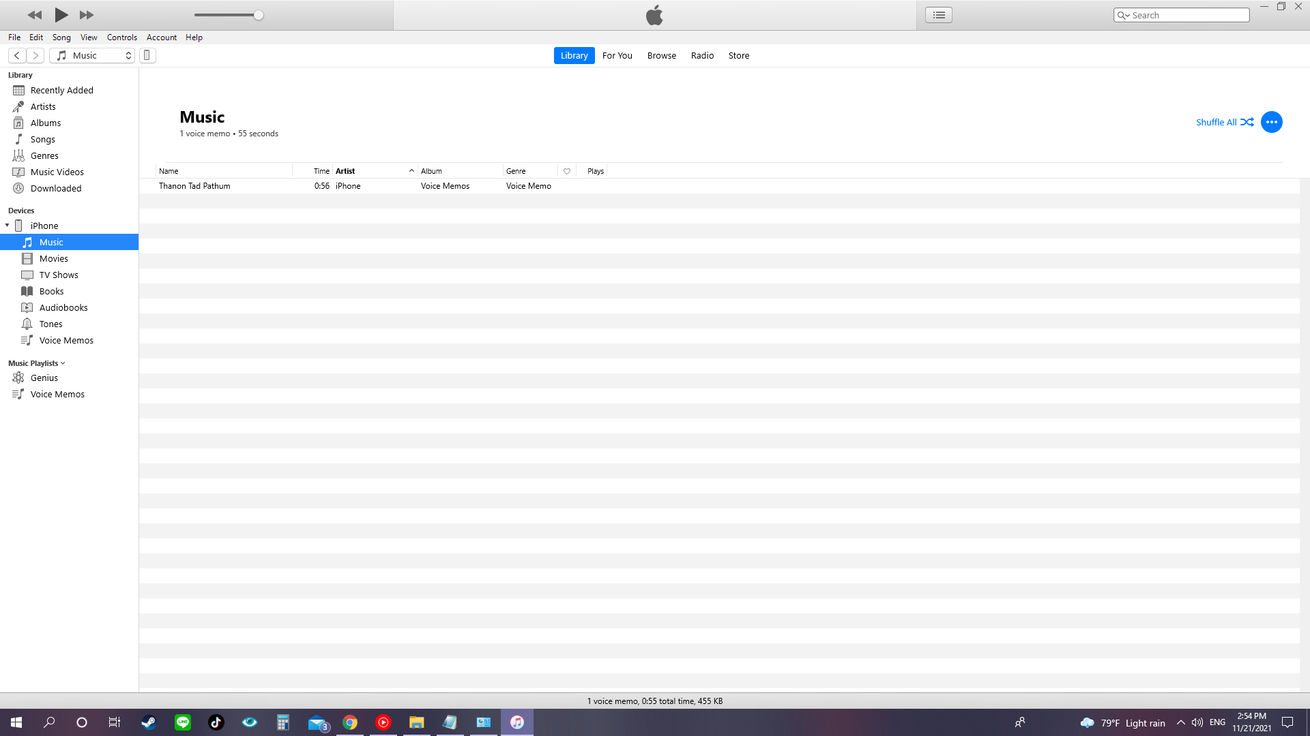Open the Edit menu
1310x736 pixels.
pyautogui.click(x=36, y=37)
